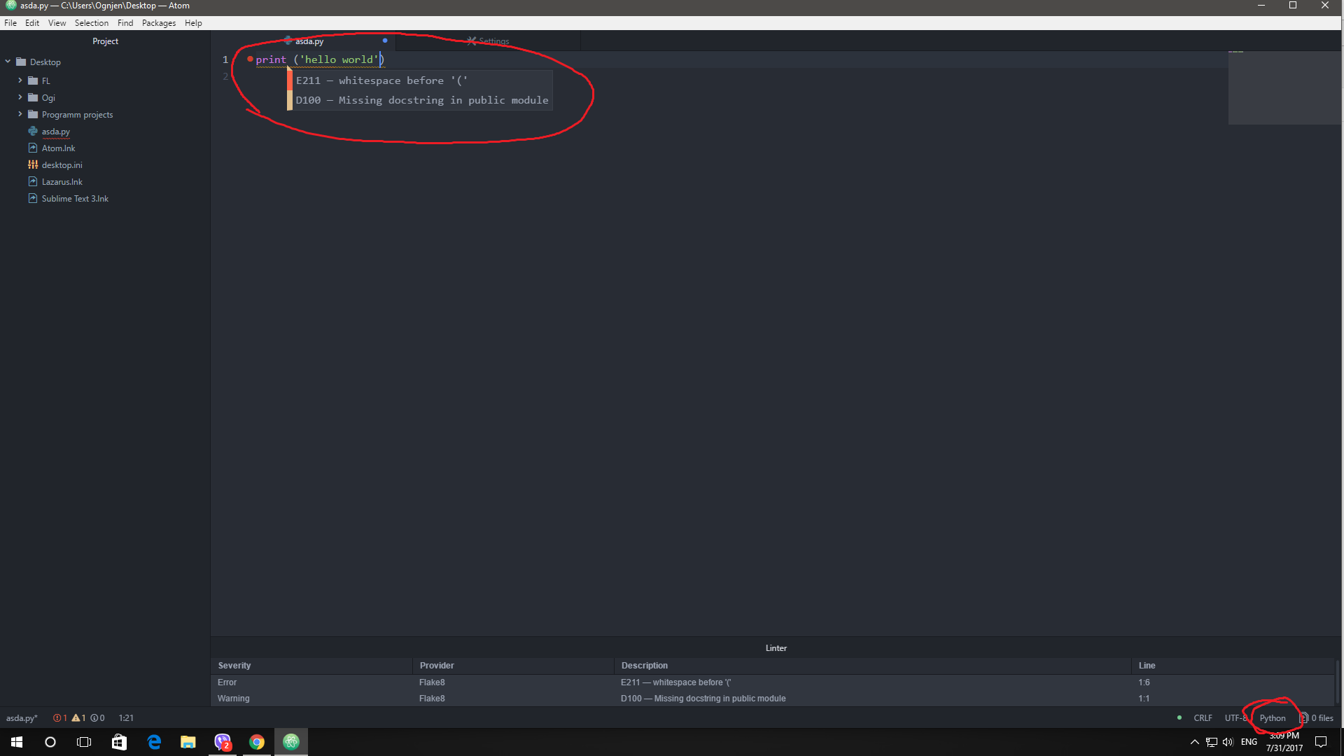Collapse the Desktop project folder
Image resolution: width=1344 pixels, height=756 pixels.
pos(8,62)
